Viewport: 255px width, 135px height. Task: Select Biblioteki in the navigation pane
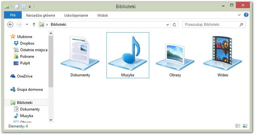26,103
